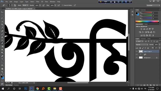Switch to the Channels tab
Viewport: 161px width, 91px height.
[143, 39]
